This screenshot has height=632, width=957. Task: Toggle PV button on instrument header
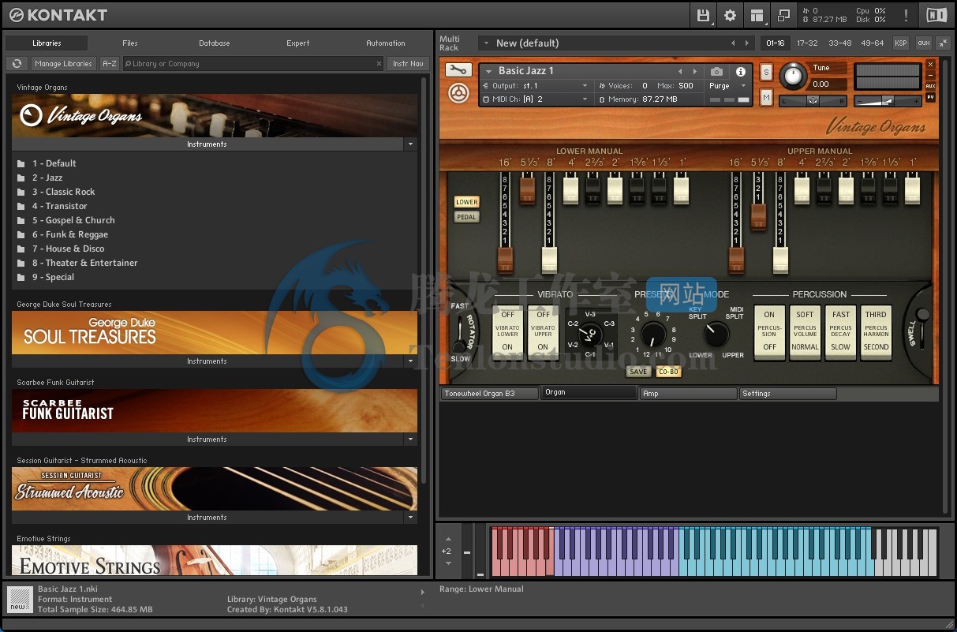[931, 97]
